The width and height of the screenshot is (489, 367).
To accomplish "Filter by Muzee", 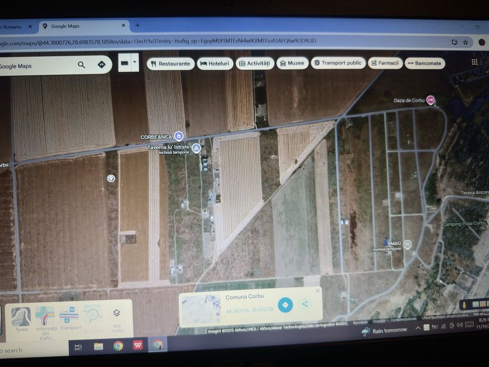I will pyautogui.click(x=292, y=63).
